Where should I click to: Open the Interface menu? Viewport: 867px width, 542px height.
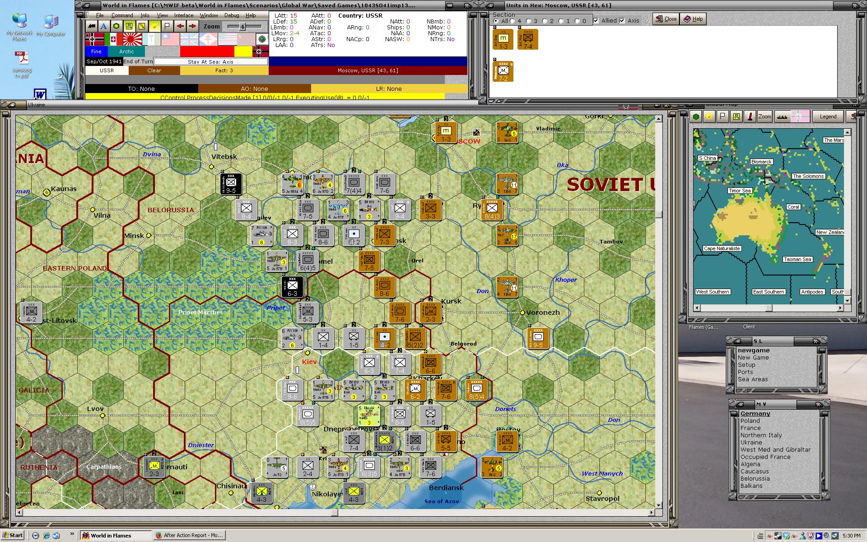(x=184, y=15)
